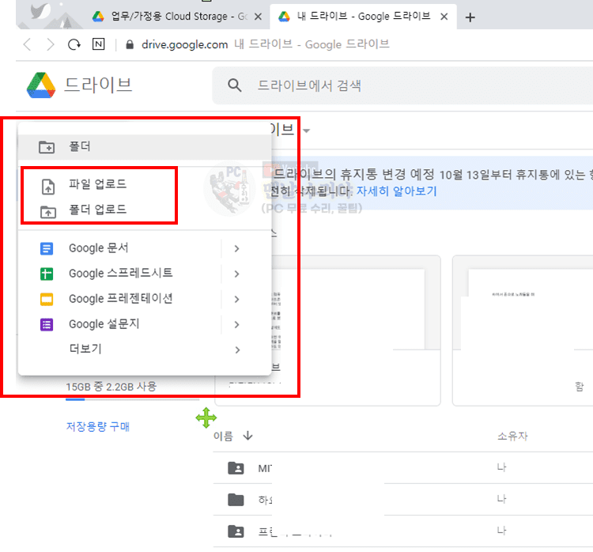The image size is (593, 552).
Task: Click the 이름 column header
Action: click(x=223, y=437)
